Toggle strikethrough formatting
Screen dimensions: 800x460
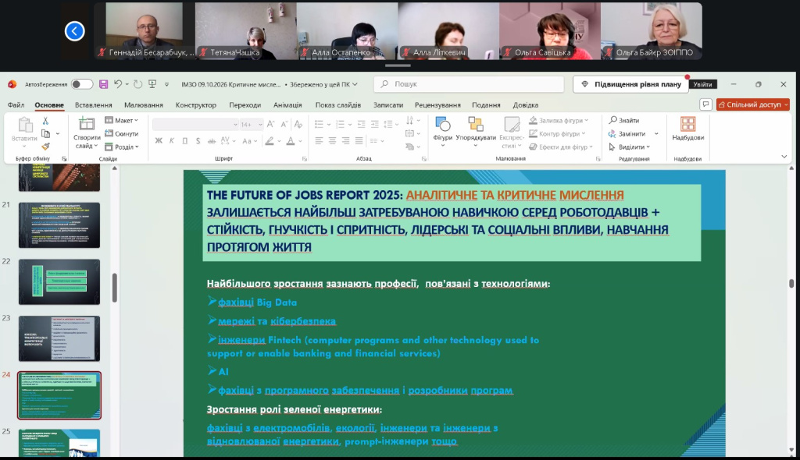212,140
